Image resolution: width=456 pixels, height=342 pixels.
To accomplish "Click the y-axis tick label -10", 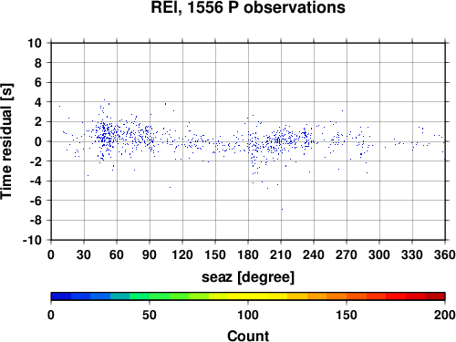I will tap(32, 240).
